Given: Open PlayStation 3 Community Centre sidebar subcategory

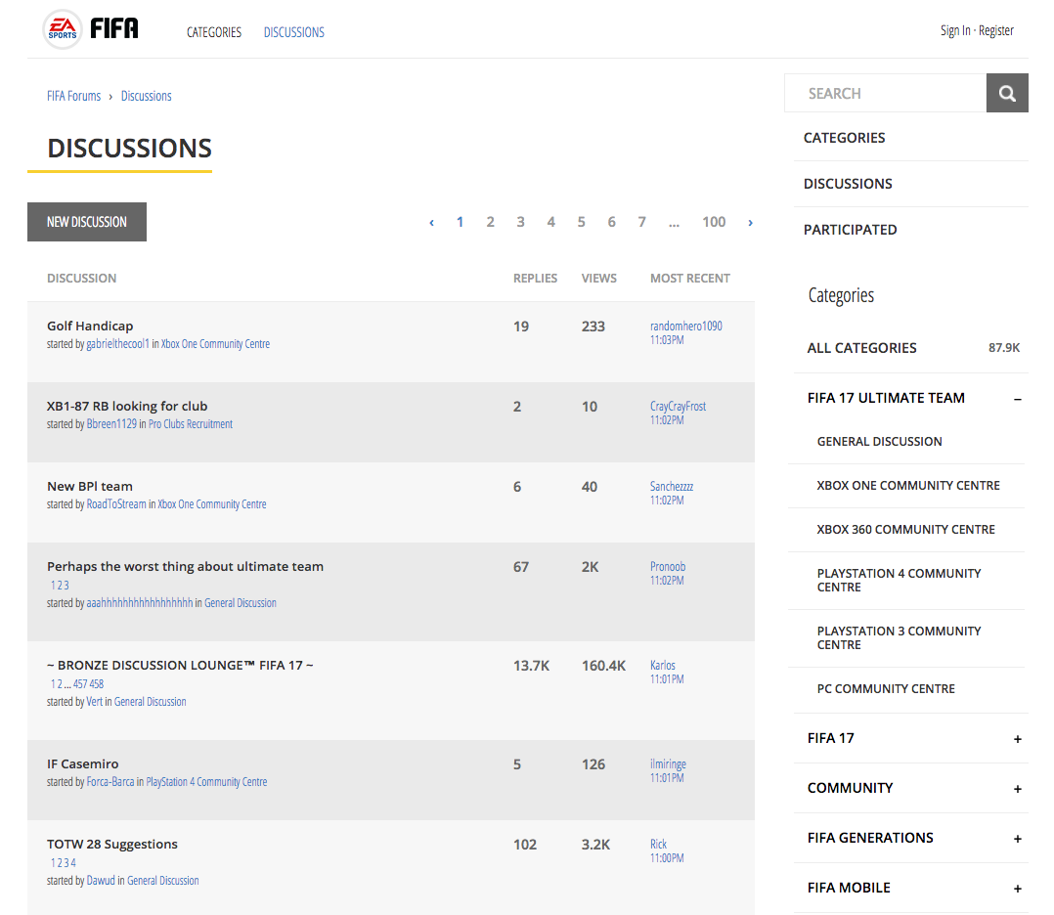Looking at the screenshot, I should [x=899, y=638].
